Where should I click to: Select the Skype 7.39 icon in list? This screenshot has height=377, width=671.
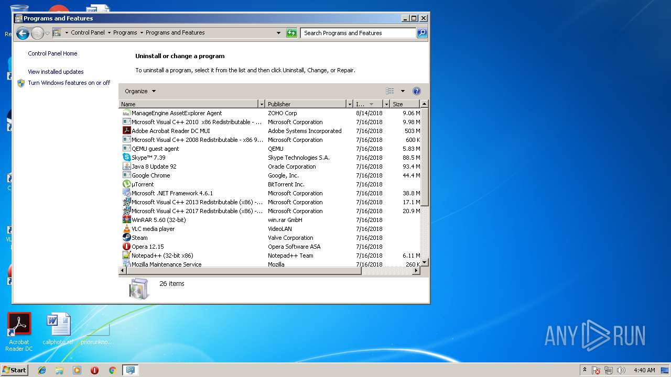point(126,158)
